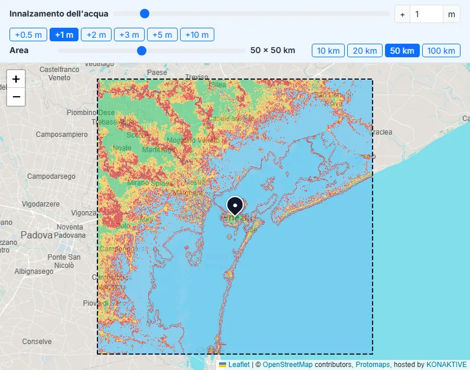Click the Noventa Padovana map label
The width and height of the screenshot is (470, 370).
pos(70,231)
